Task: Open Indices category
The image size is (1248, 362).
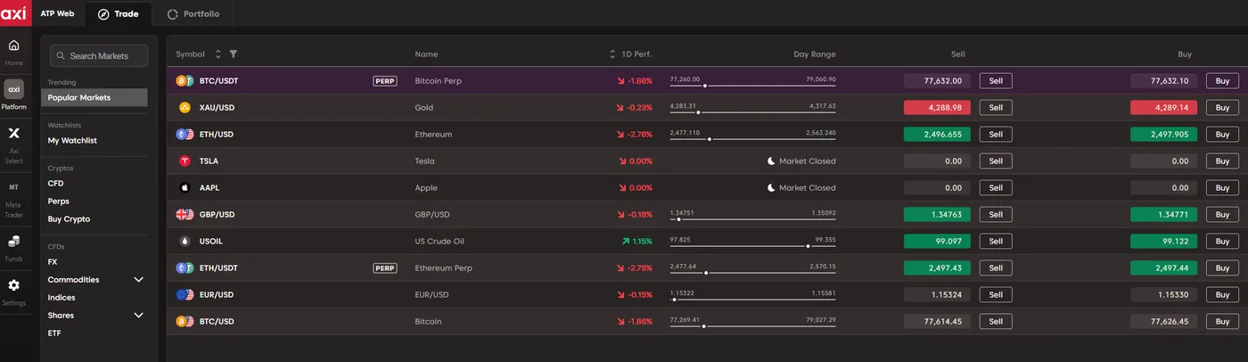Action: [x=62, y=297]
